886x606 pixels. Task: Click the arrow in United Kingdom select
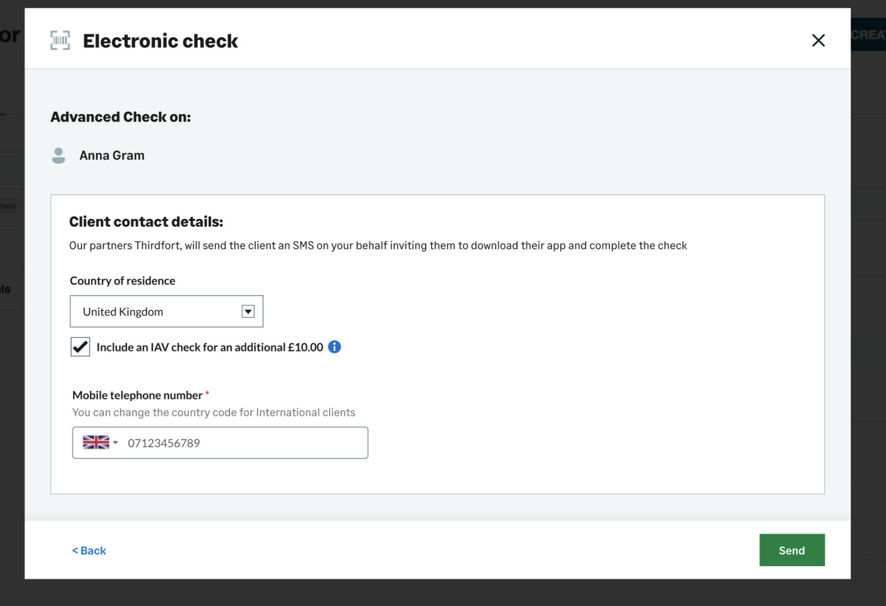pos(248,311)
